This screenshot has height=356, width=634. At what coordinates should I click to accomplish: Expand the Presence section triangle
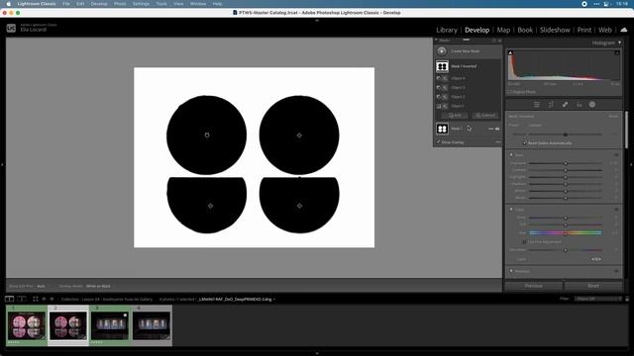511,271
